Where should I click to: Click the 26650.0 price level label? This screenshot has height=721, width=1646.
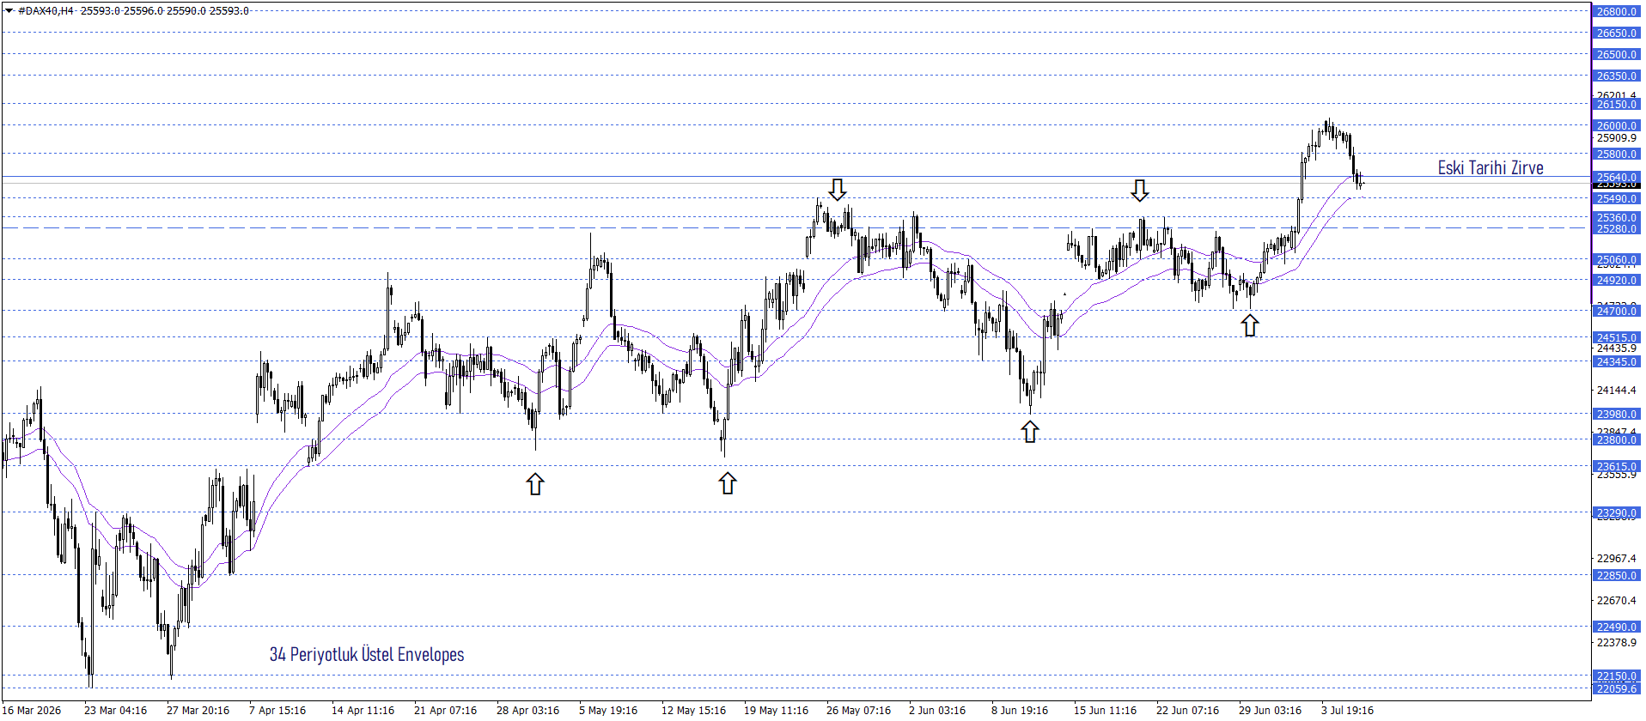[1616, 33]
